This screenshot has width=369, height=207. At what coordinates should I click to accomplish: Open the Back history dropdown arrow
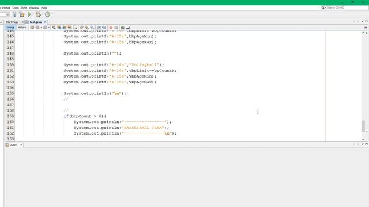[41, 28]
